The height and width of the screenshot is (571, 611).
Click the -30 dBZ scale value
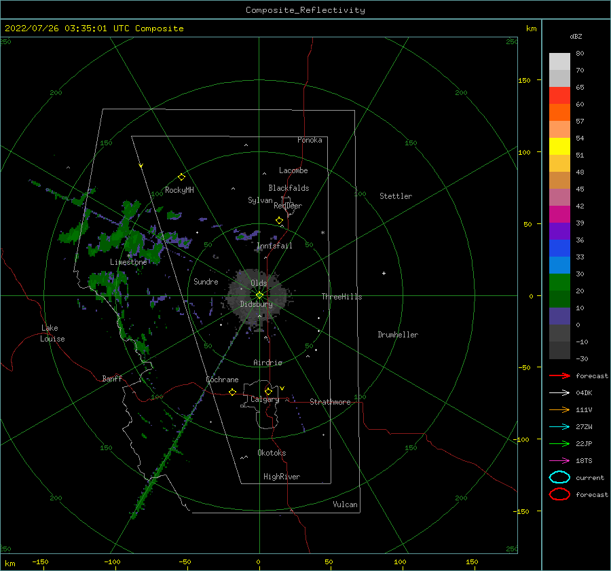click(x=582, y=358)
